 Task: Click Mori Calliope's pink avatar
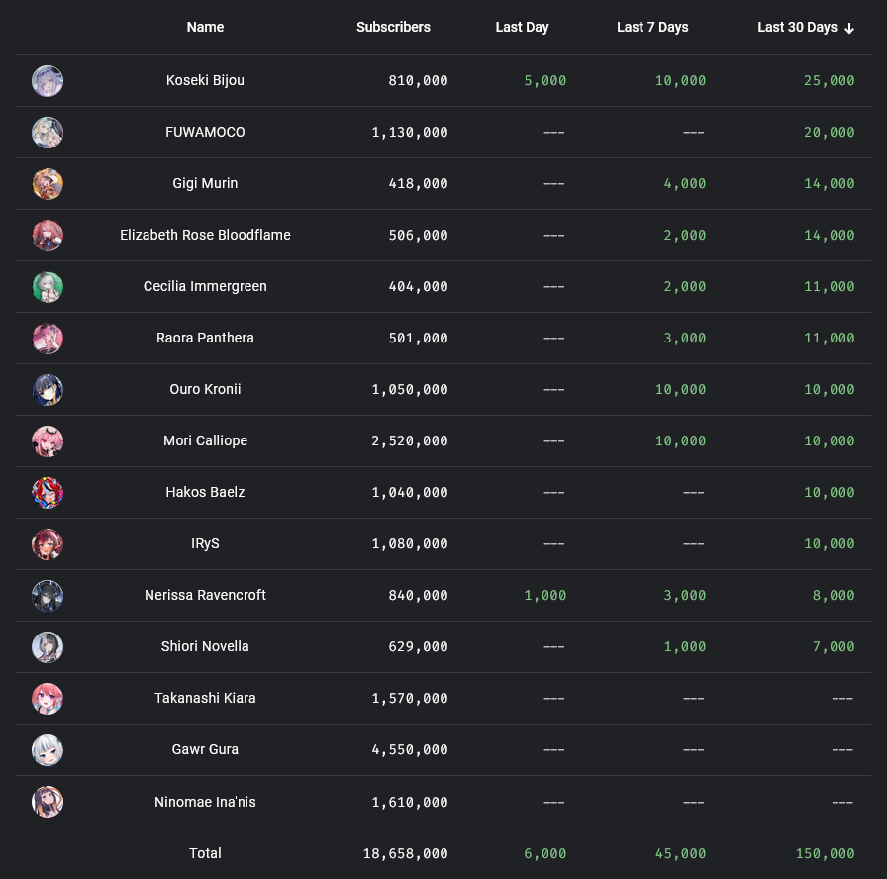pyautogui.click(x=48, y=441)
